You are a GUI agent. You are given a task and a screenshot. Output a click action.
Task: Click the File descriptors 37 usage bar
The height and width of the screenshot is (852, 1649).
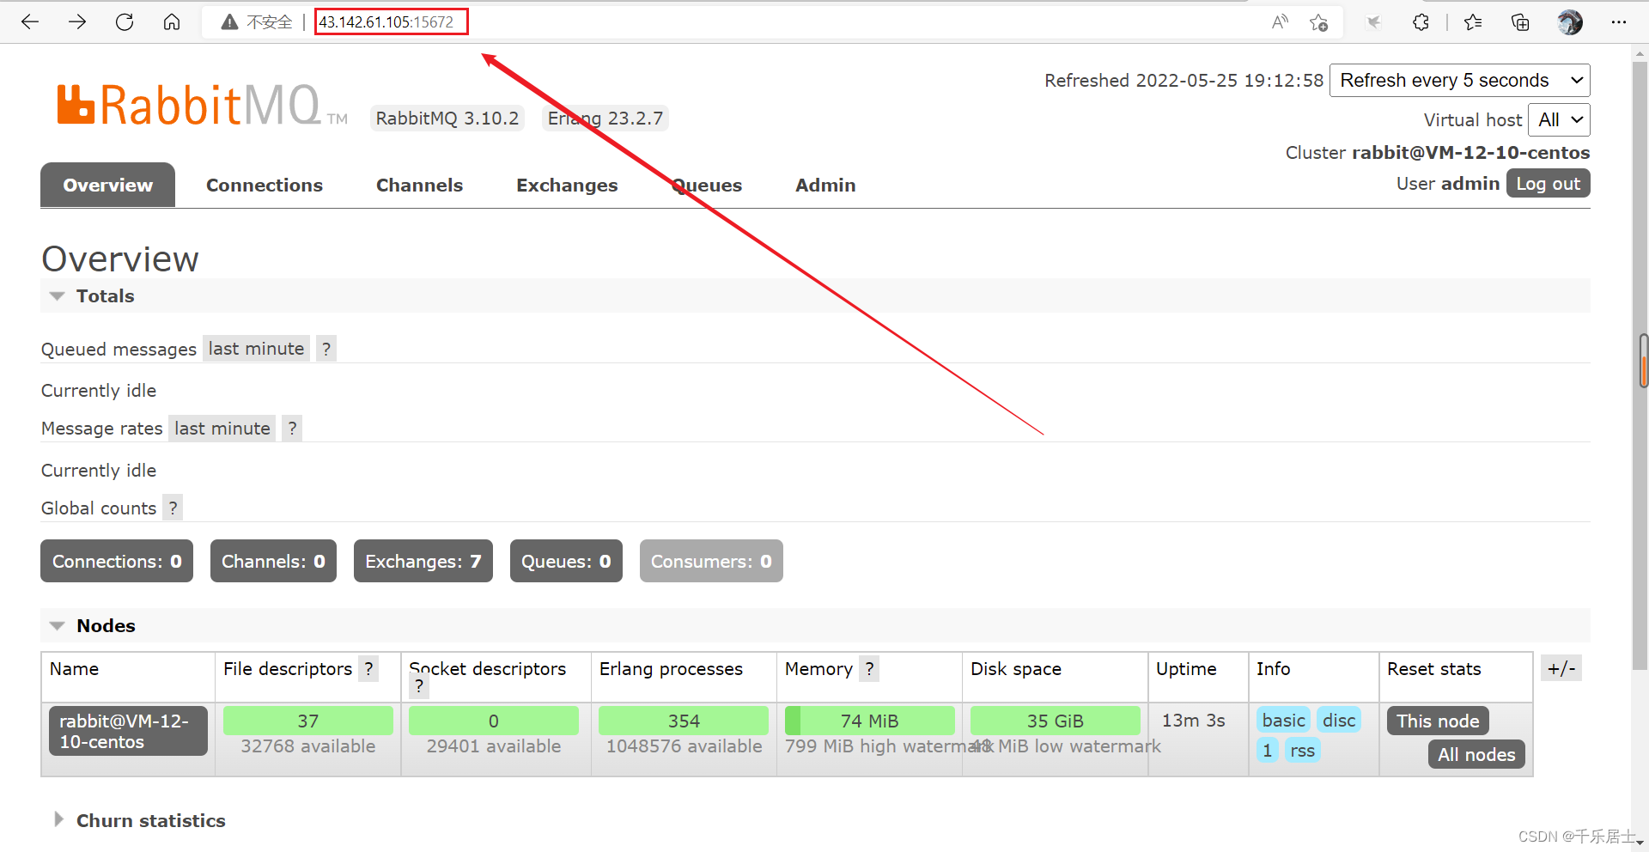[x=307, y=721]
